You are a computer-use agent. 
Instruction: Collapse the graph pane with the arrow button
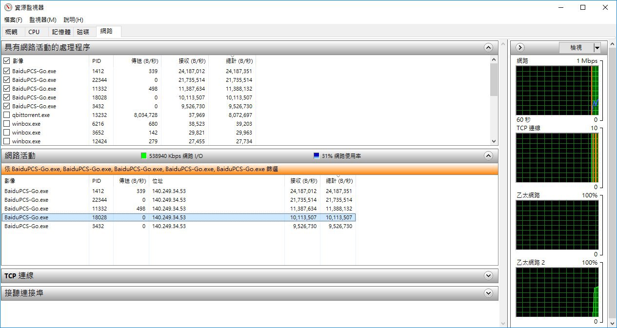click(520, 47)
